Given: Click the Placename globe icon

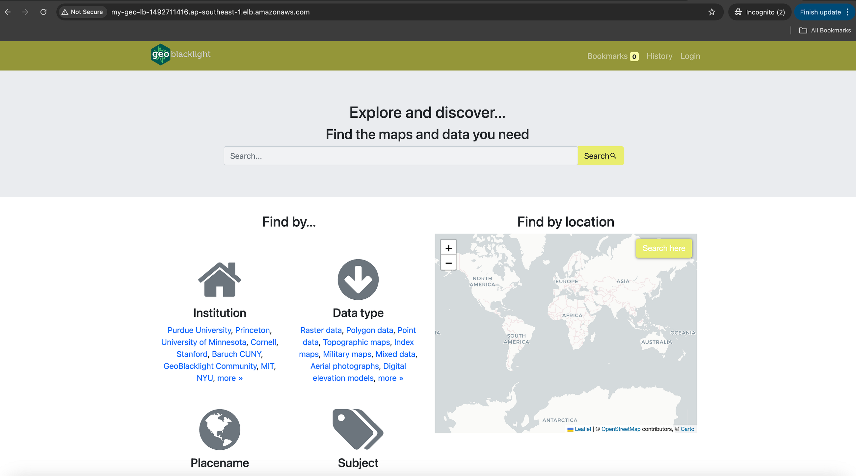Looking at the screenshot, I should pyautogui.click(x=220, y=430).
